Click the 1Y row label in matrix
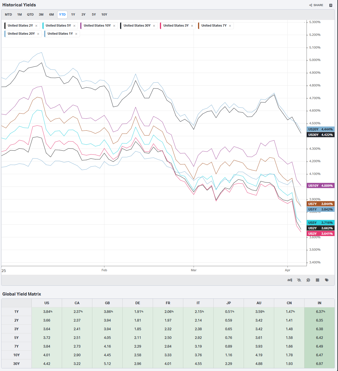Image resolution: width=338 pixels, height=371 pixels. pyautogui.click(x=16, y=312)
